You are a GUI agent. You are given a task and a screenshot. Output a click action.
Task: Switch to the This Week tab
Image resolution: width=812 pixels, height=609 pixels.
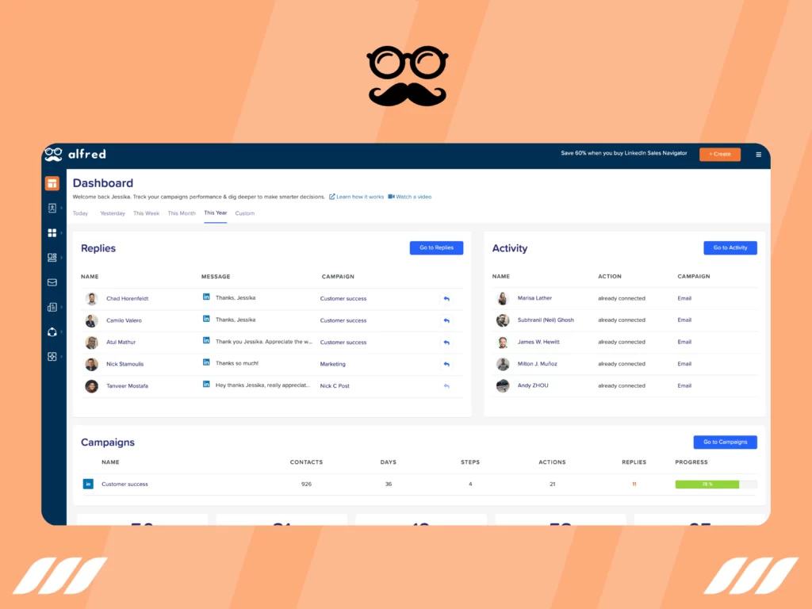point(146,213)
